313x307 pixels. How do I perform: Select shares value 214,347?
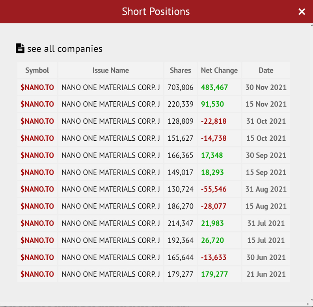pos(181,223)
